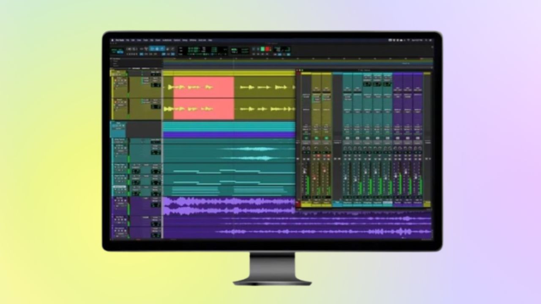Select the Grabber tool
Screen dimensions: 541x304
(162, 49)
